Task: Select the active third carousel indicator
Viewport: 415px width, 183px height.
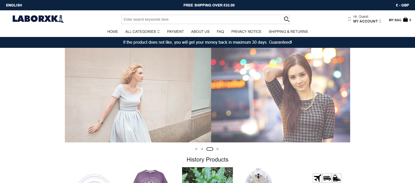Action: [x=210, y=149]
